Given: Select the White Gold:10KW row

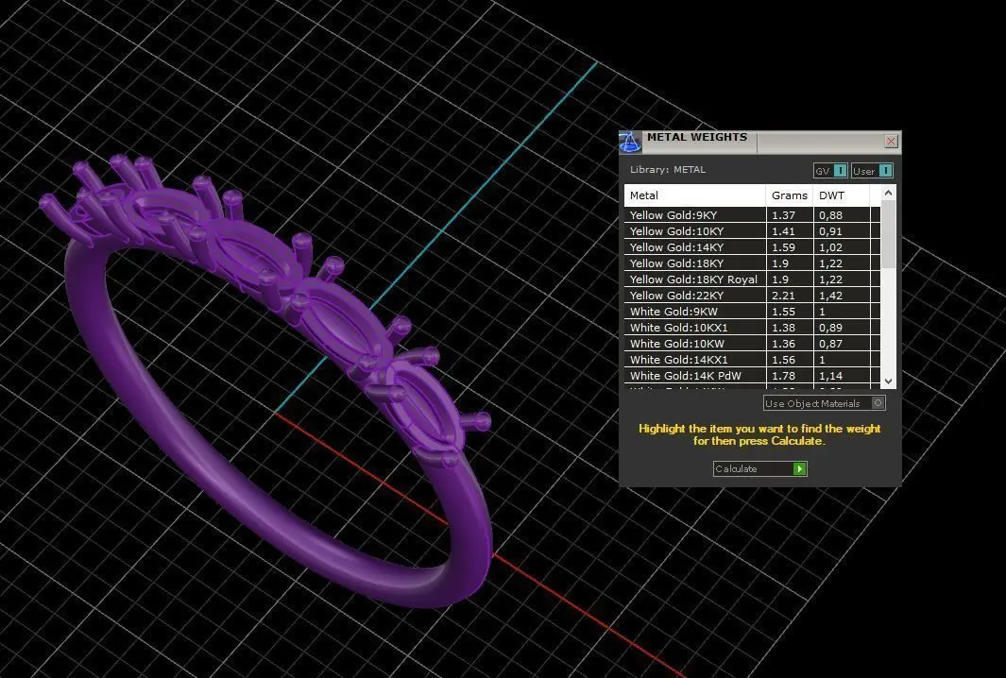Looking at the screenshot, I should pos(752,343).
